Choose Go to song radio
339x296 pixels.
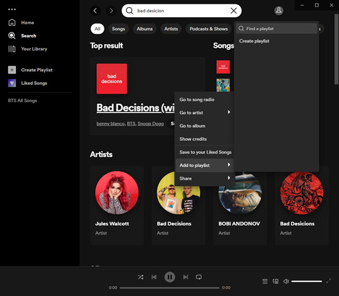tap(204, 100)
